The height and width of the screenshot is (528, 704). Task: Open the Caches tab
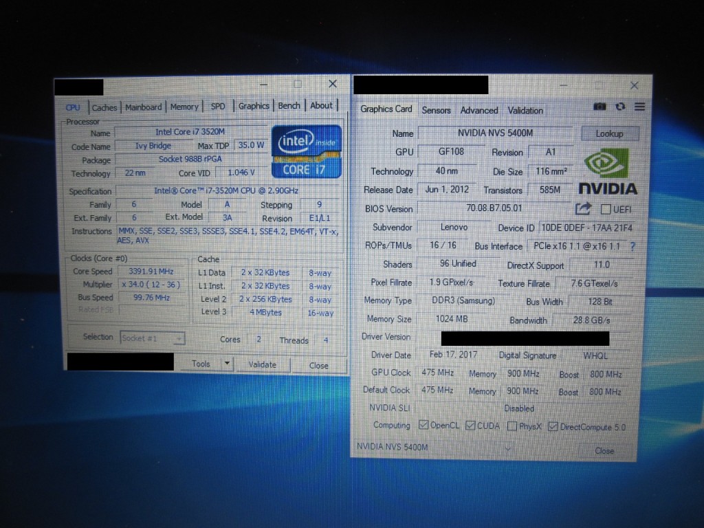click(x=104, y=108)
